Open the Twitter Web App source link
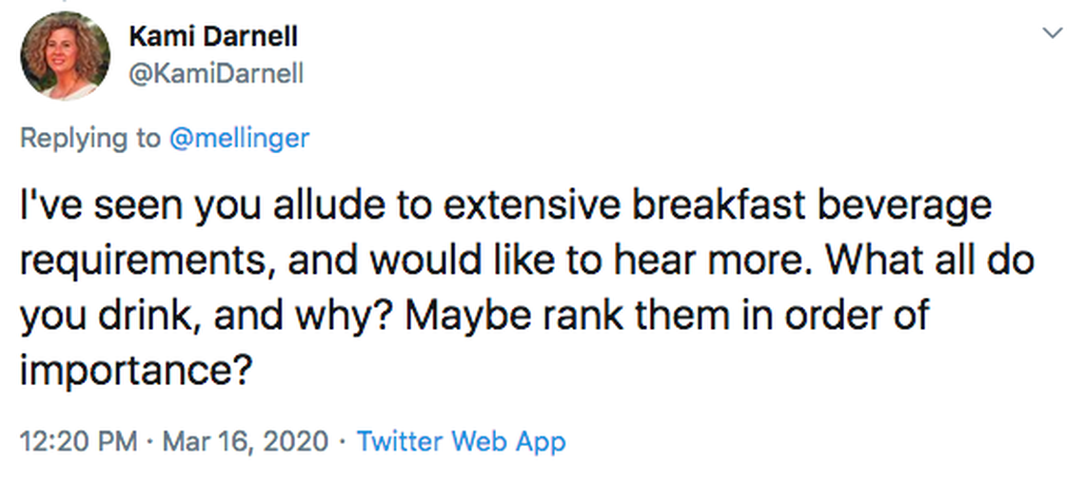The image size is (1085, 484). (x=461, y=441)
